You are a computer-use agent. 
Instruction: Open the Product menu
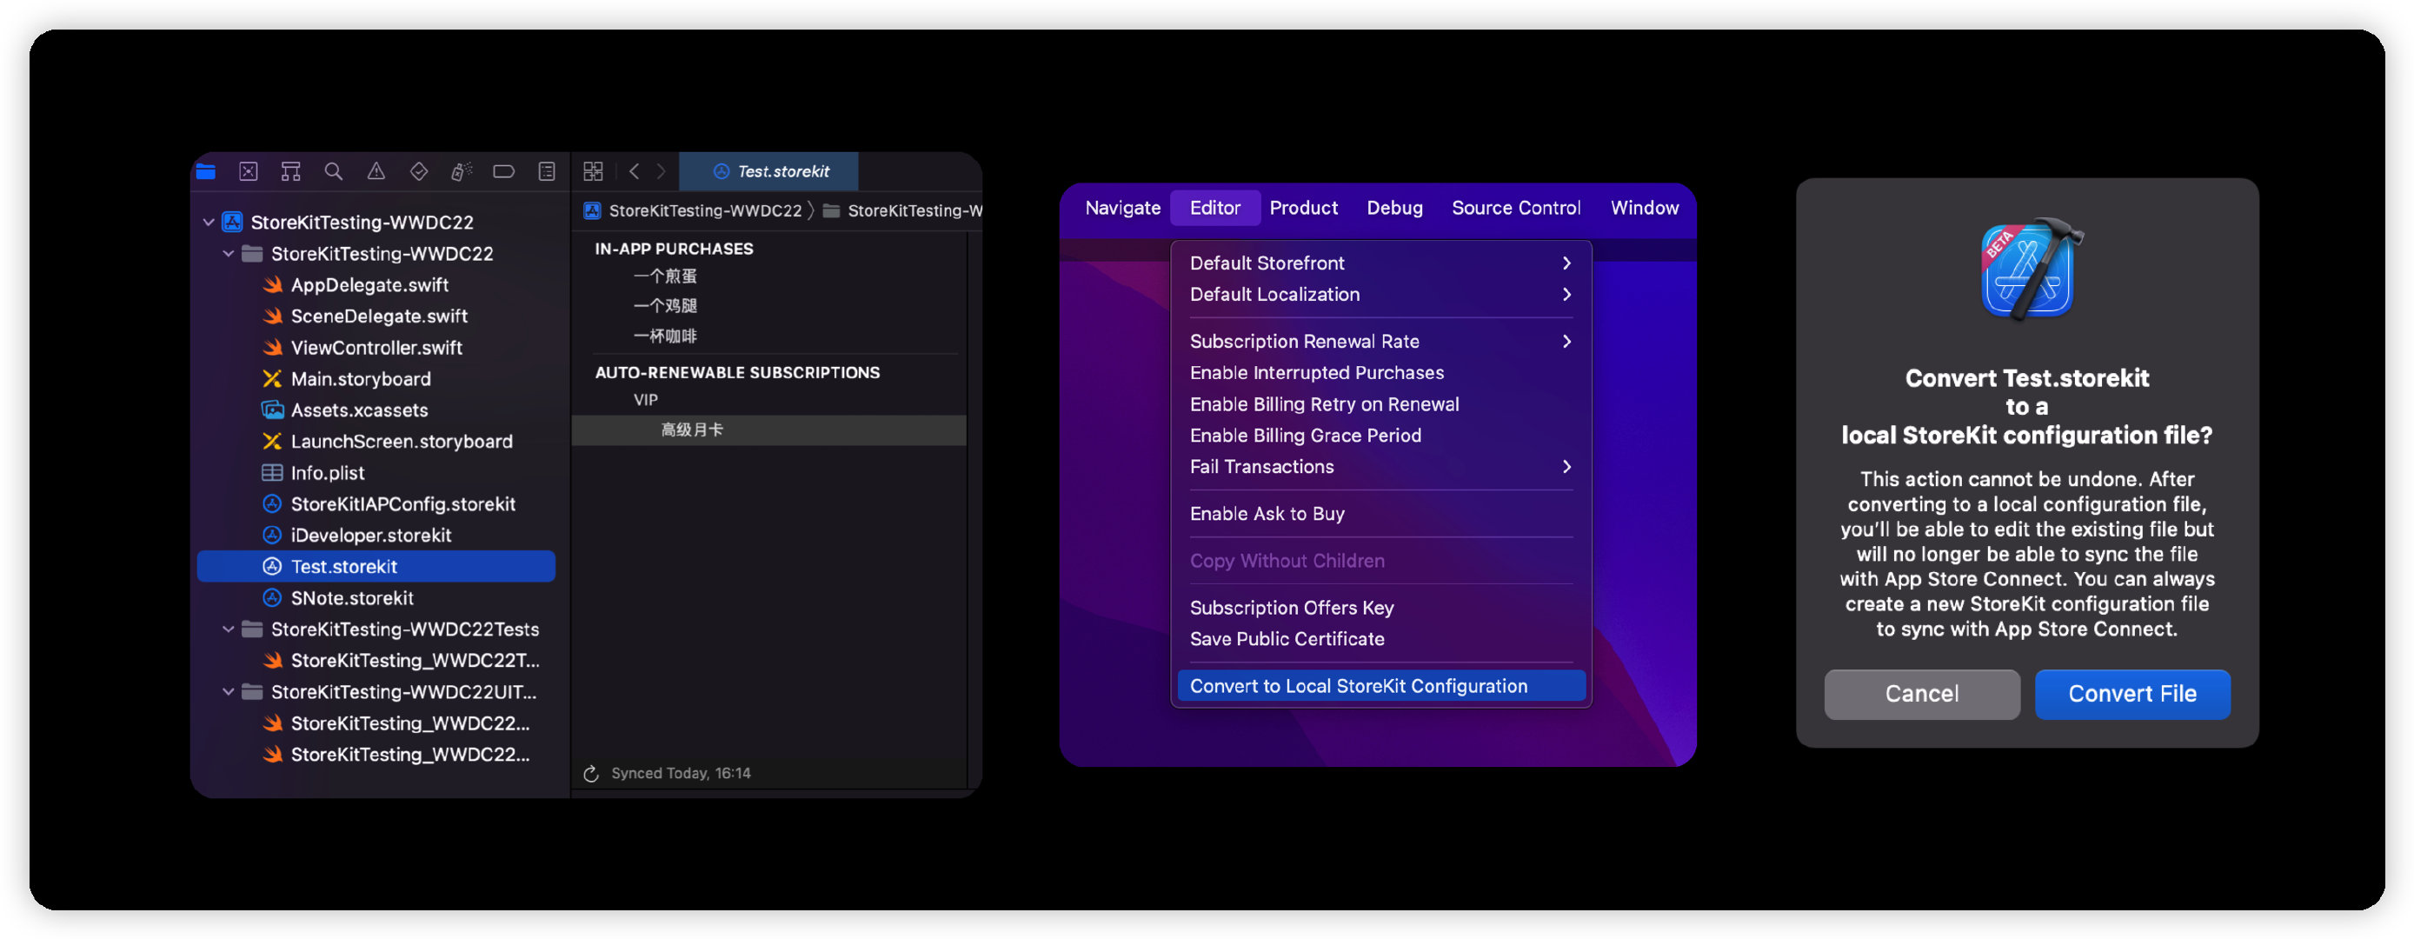tap(1304, 208)
